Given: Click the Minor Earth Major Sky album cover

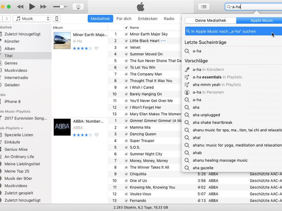Looking at the screenshot, I should coord(62,41).
